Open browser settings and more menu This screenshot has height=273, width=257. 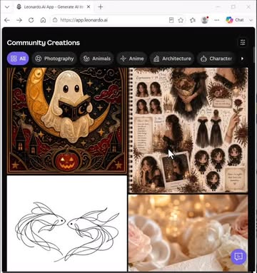[x=216, y=20]
